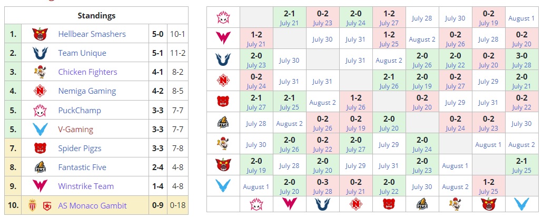Click the Chicken Fighters rooster logo in standings
The width and height of the screenshot is (543, 218).
click(40, 72)
